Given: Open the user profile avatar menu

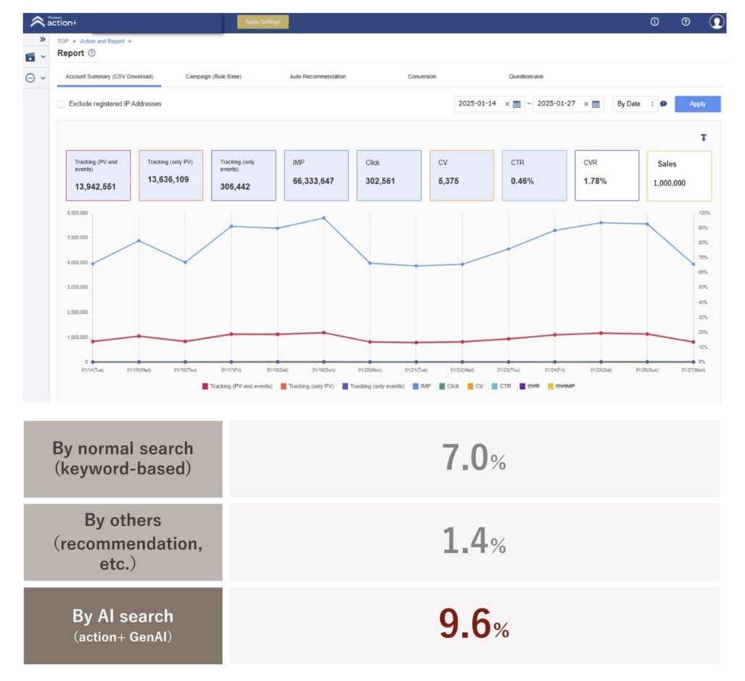Looking at the screenshot, I should [x=716, y=22].
